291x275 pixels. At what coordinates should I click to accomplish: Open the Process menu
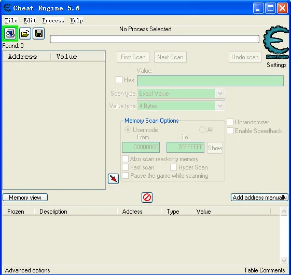(53, 20)
